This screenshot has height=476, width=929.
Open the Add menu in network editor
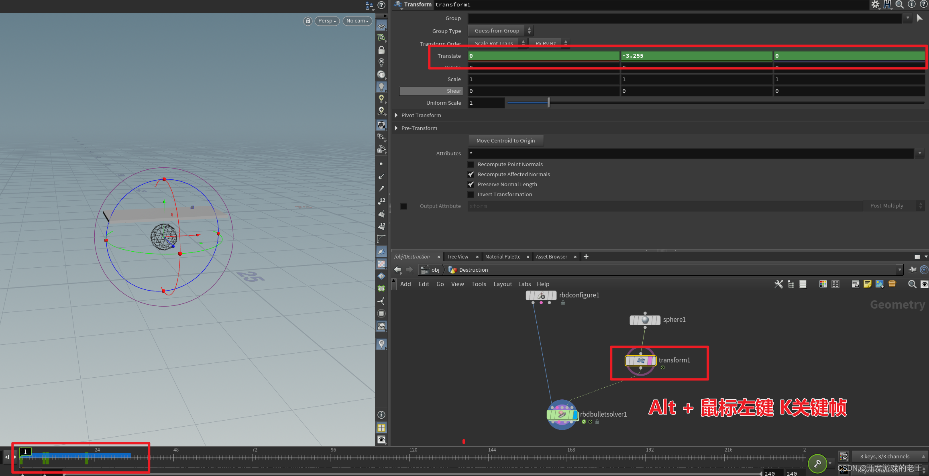[405, 284]
